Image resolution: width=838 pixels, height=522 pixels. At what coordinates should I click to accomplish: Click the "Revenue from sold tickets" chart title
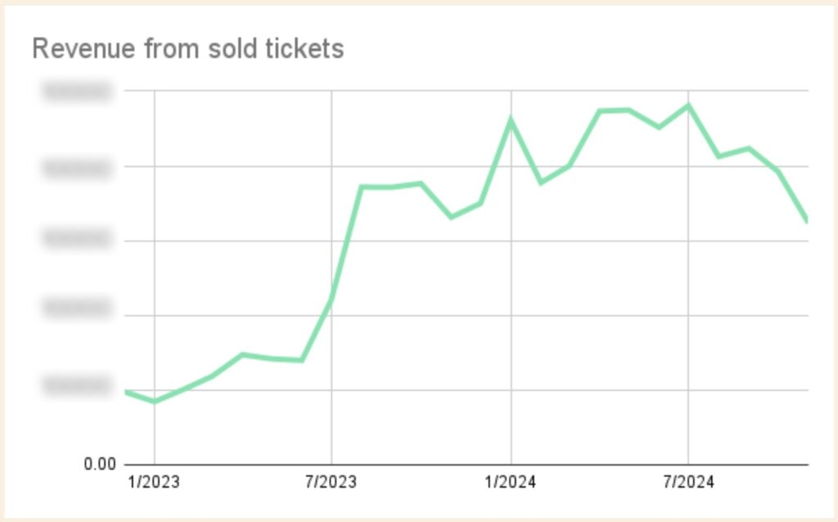coord(187,49)
